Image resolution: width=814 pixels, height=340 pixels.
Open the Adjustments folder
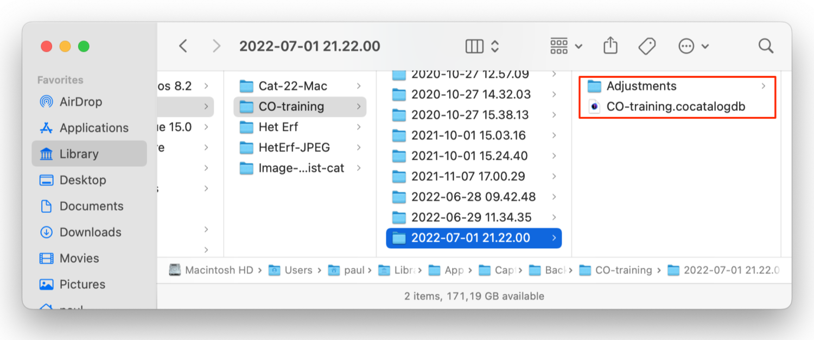pos(641,86)
